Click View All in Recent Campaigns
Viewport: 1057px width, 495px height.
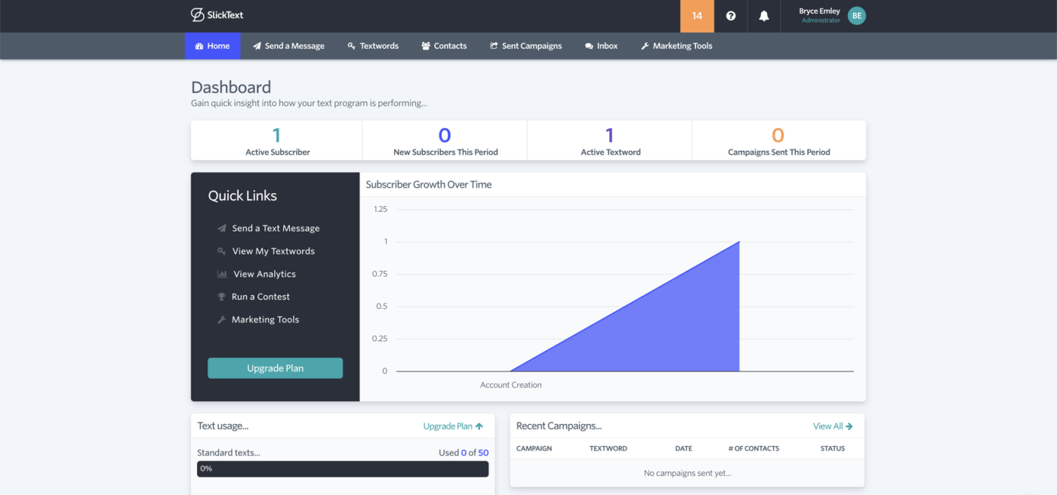[x=833, y=426]
